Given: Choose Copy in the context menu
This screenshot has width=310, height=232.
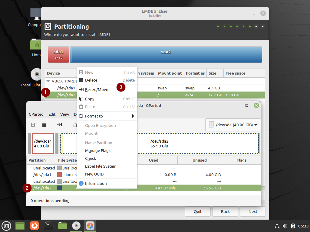Looking at the screenshot, I should coord(107,99).
